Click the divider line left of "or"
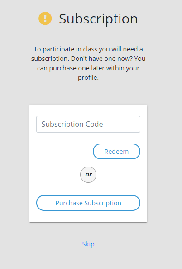 (59, 175)
